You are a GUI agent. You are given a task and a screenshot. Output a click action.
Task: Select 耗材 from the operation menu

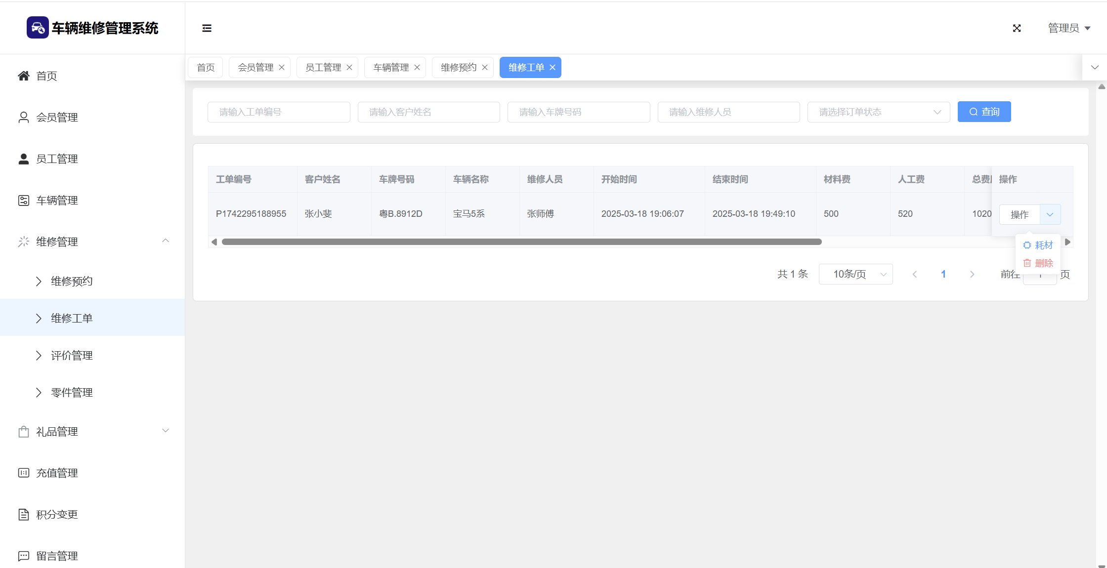tap(1038, 245)
